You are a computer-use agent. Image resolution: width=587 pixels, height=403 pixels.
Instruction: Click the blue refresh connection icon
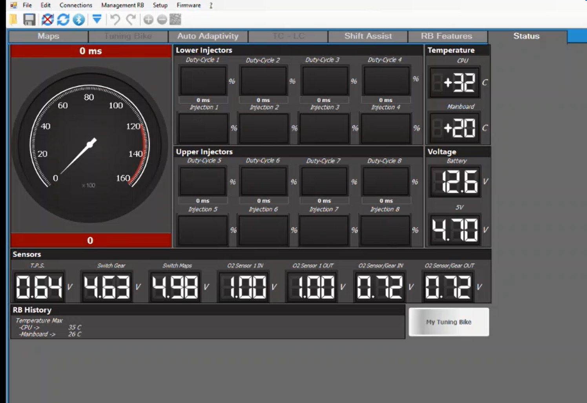[63, 19]
